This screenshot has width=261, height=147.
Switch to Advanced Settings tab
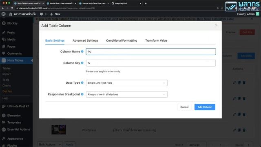click(85, 40)
